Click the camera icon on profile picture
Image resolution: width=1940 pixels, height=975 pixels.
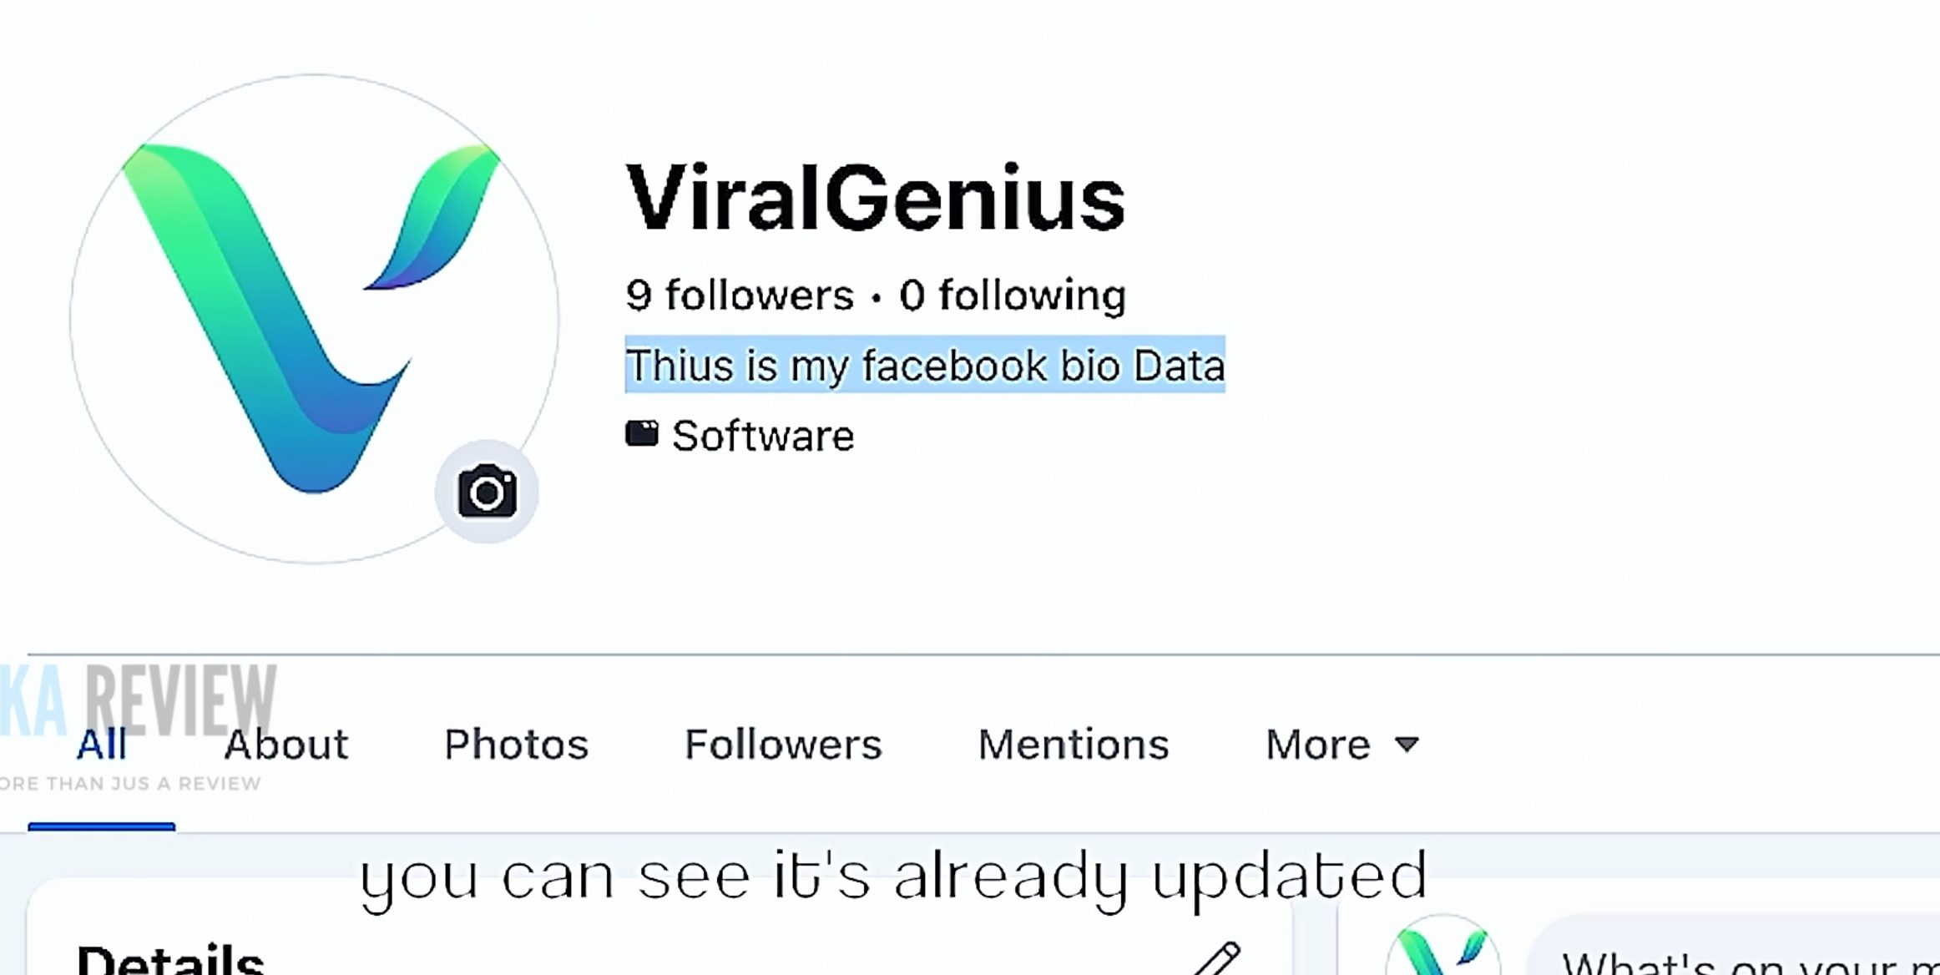[487, 492]
